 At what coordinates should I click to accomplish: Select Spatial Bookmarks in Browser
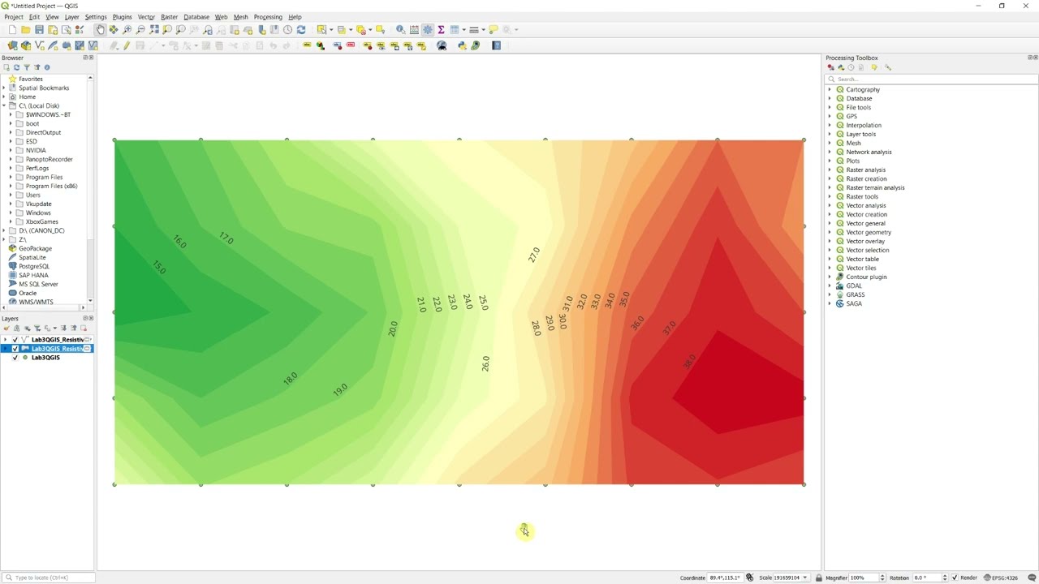pyautogui.click(x=44, y=88)
